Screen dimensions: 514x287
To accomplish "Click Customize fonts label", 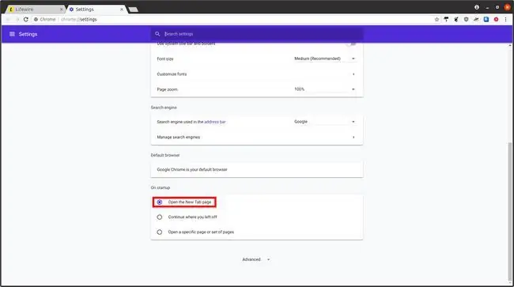I will point(172,74).
